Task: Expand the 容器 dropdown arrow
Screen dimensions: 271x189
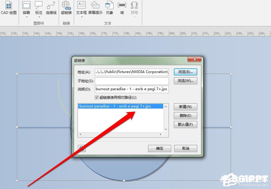Action: click(x=27, y=17)
